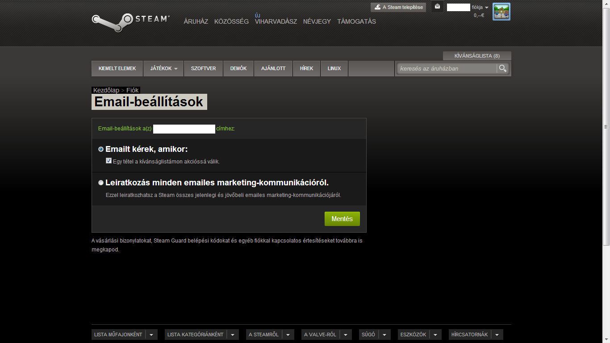Select the SZOFTVER tab
The image size is (610, 343).
click(203, 68)
